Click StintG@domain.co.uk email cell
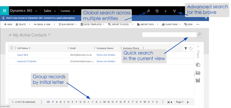This screenshot has height=108, width=231. 81,55
